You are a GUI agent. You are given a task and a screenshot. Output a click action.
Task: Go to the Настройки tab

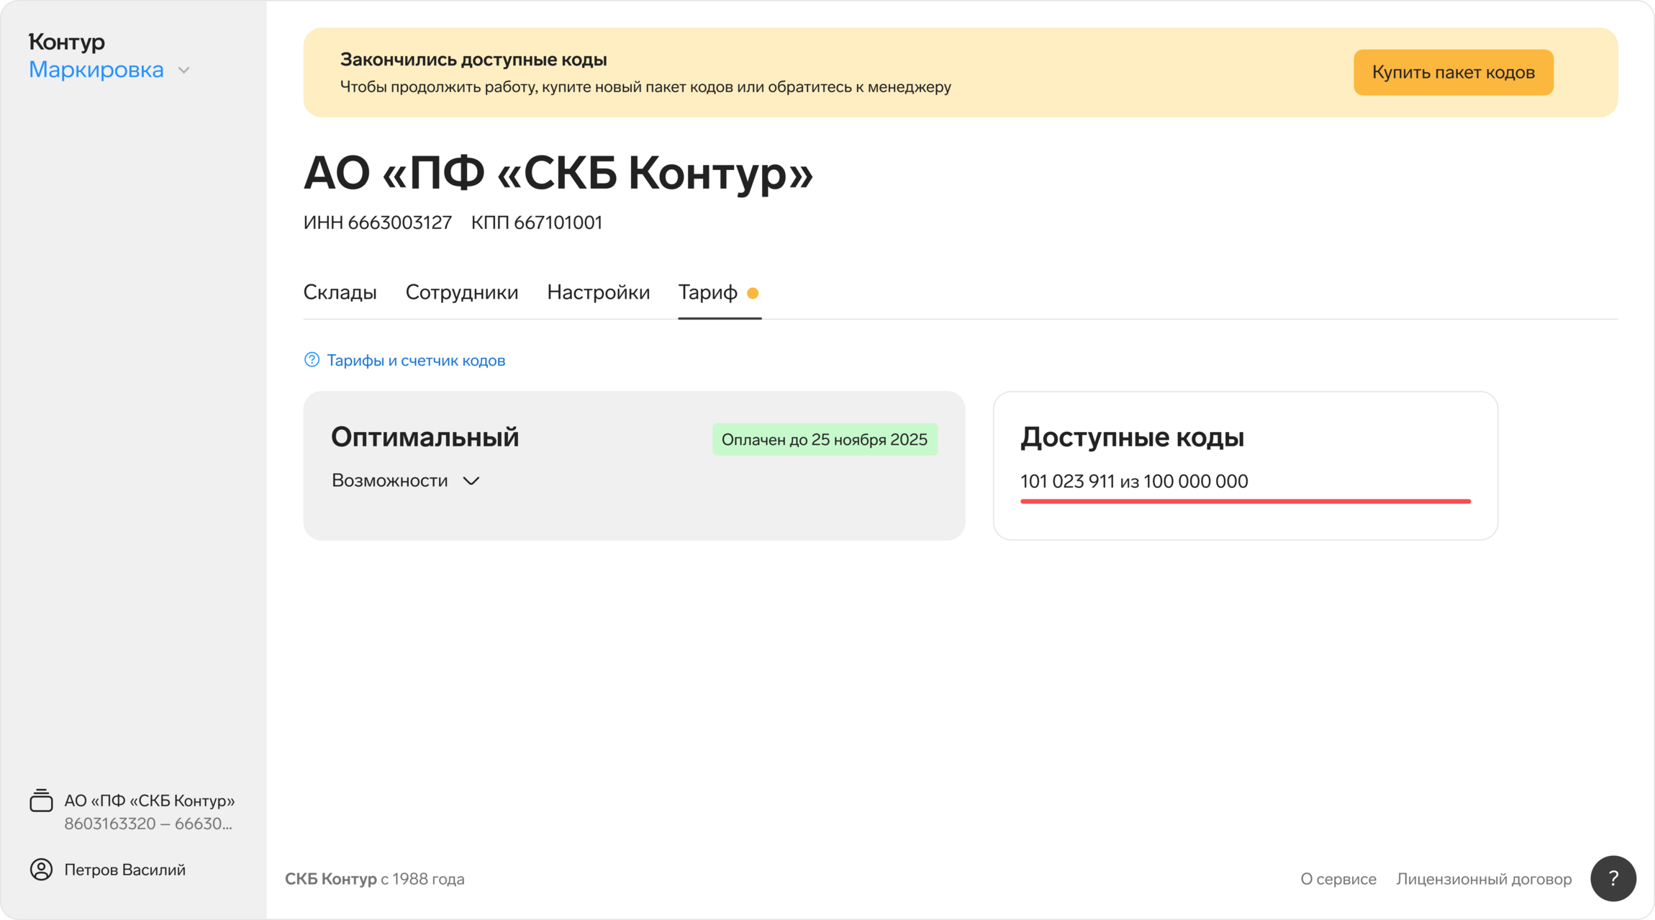(x=598, y=292)
